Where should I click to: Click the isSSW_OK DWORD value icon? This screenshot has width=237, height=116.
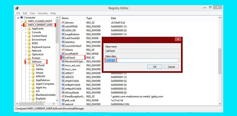click(x=63, y=30)
